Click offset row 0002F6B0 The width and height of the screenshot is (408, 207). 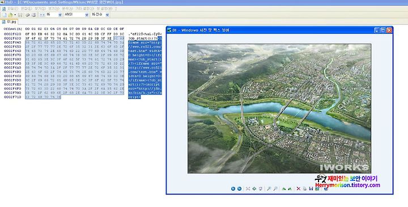(x=12, y=72)
